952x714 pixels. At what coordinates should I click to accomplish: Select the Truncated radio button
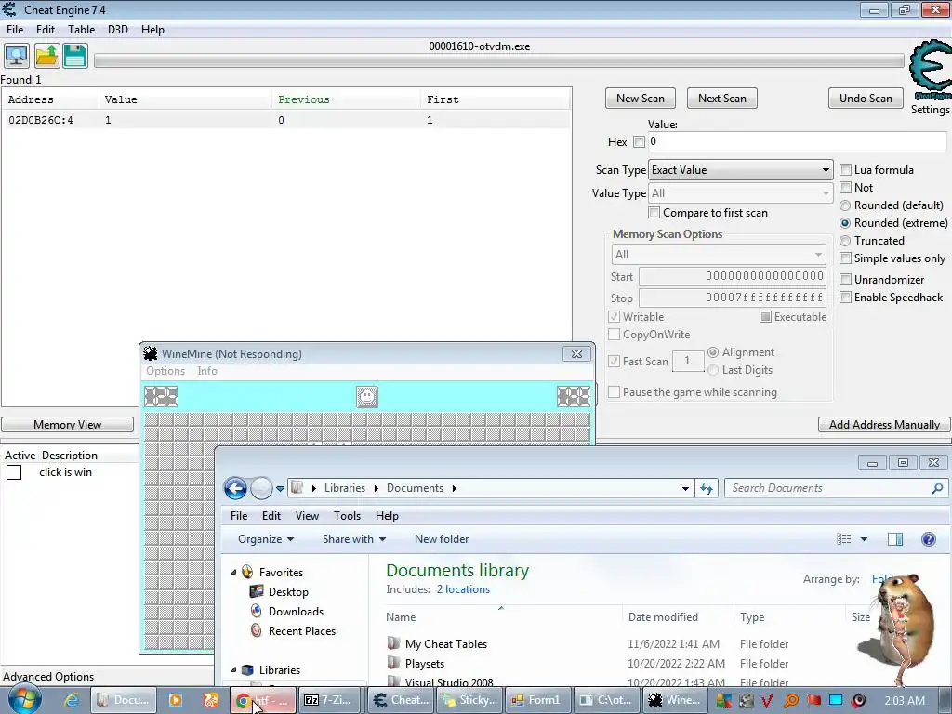[x=845, y=241]
